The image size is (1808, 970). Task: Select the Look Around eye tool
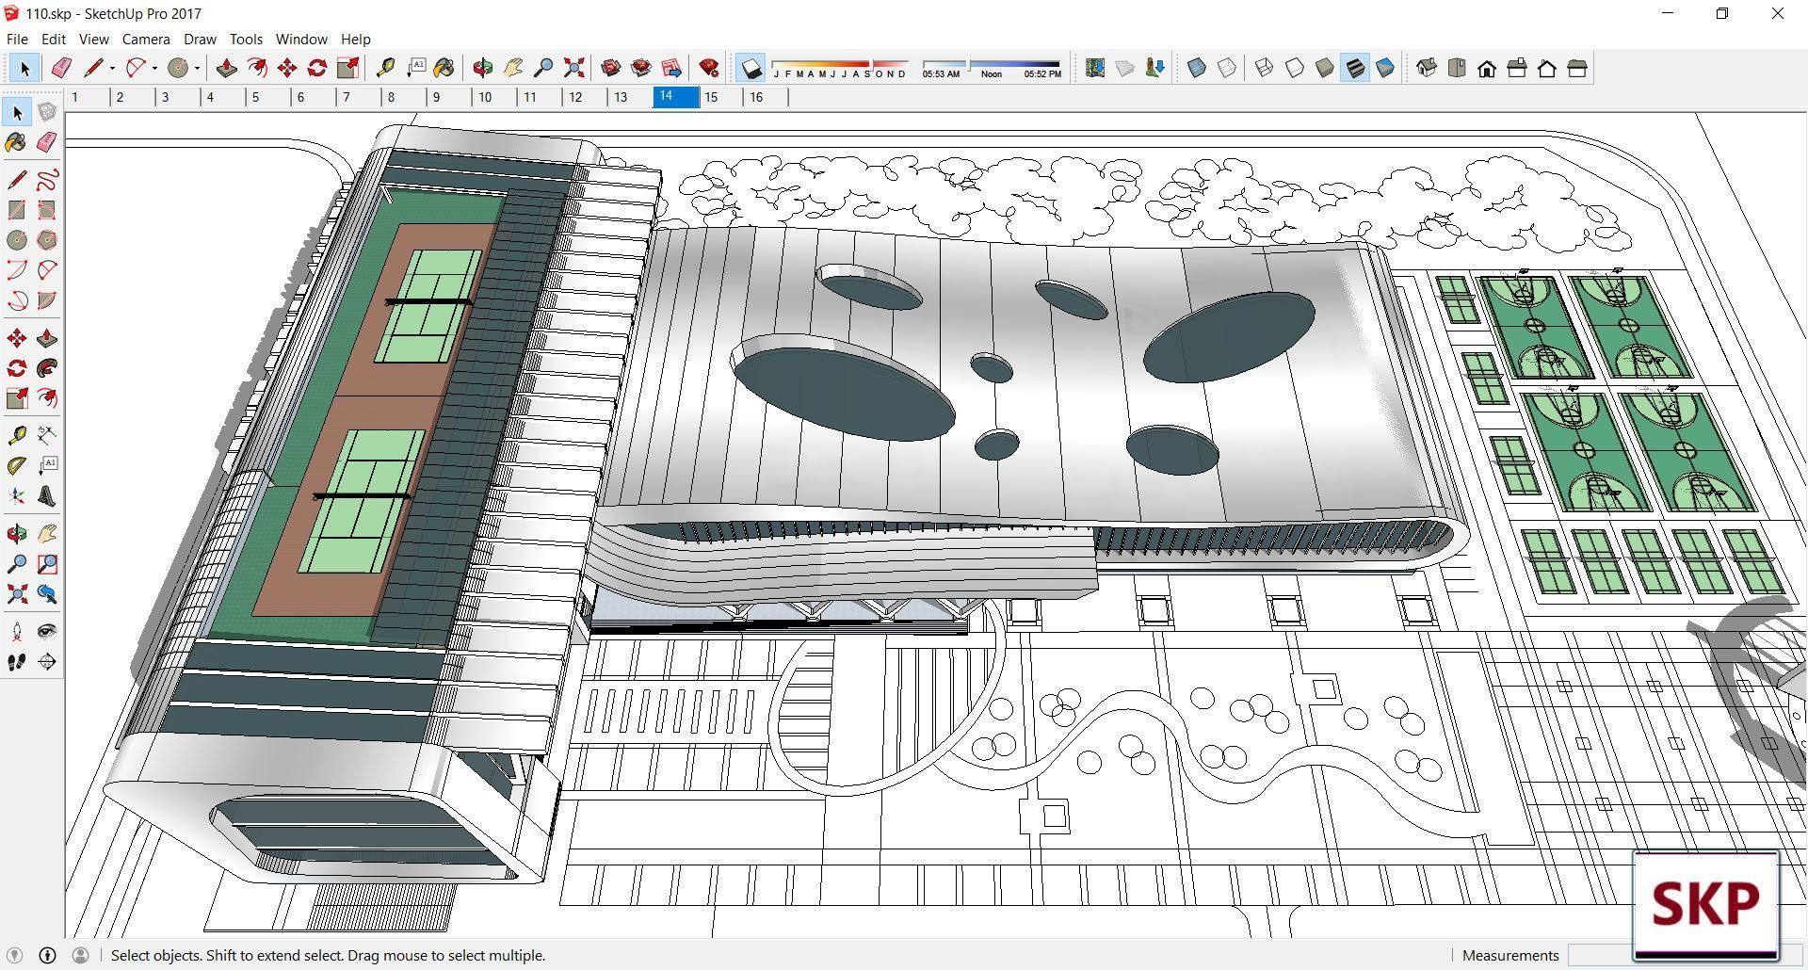click(x=46, y=632)
